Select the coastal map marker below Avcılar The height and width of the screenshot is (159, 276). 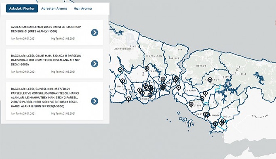click(129, 99)
